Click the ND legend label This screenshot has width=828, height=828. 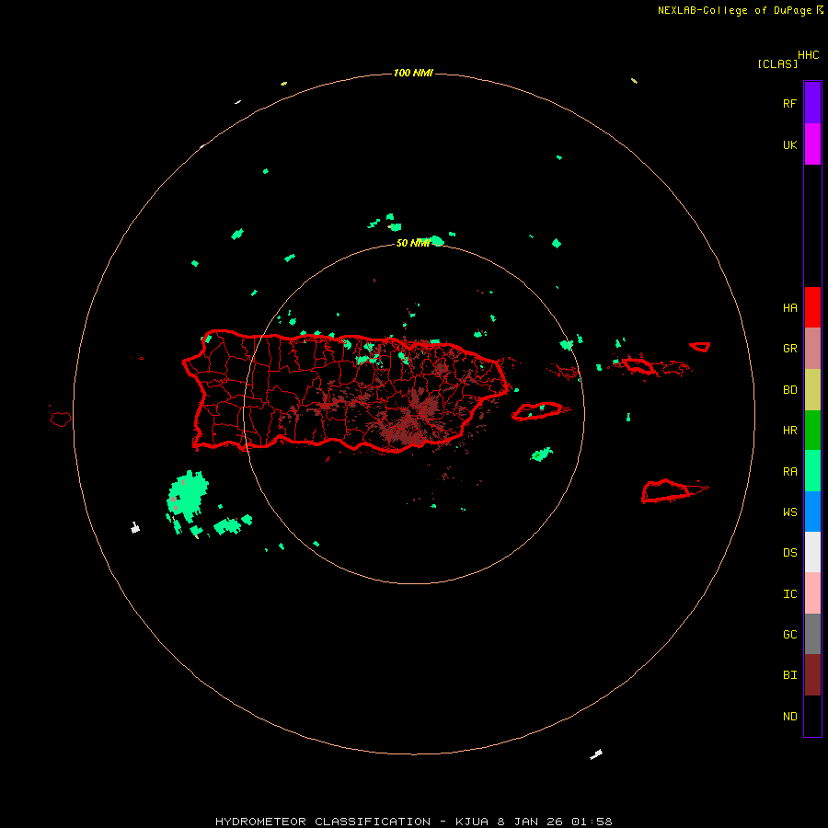(x=789, y=717)
